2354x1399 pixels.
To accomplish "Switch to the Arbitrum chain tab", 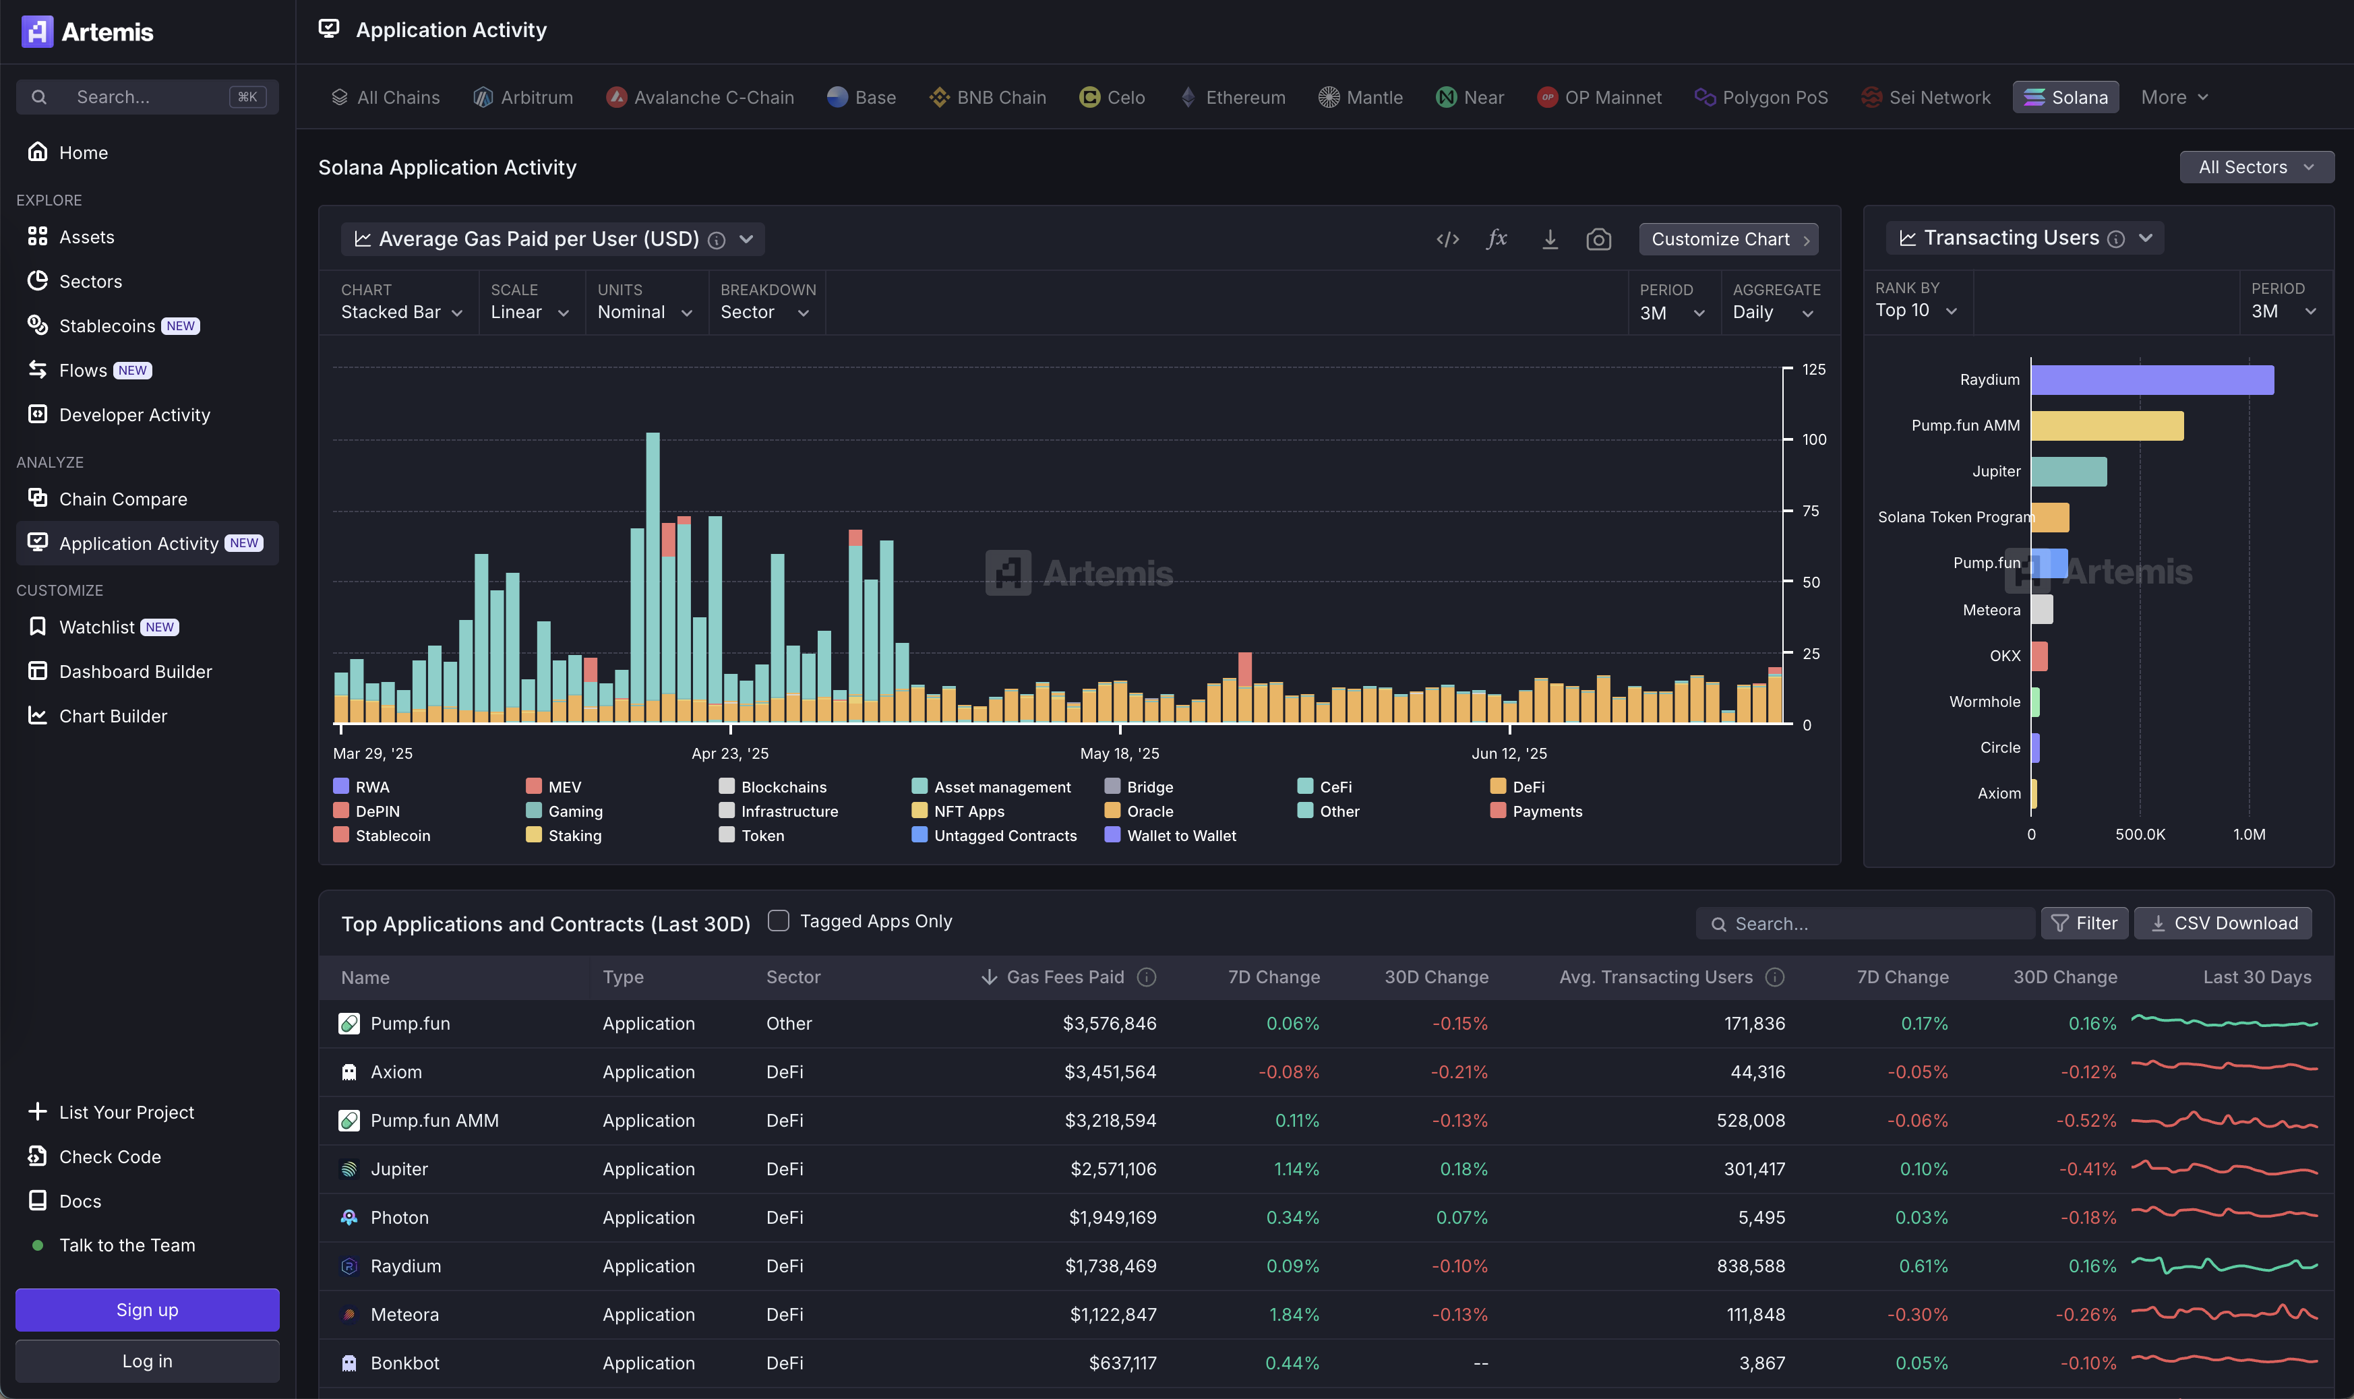I will [x=523, y=97].
